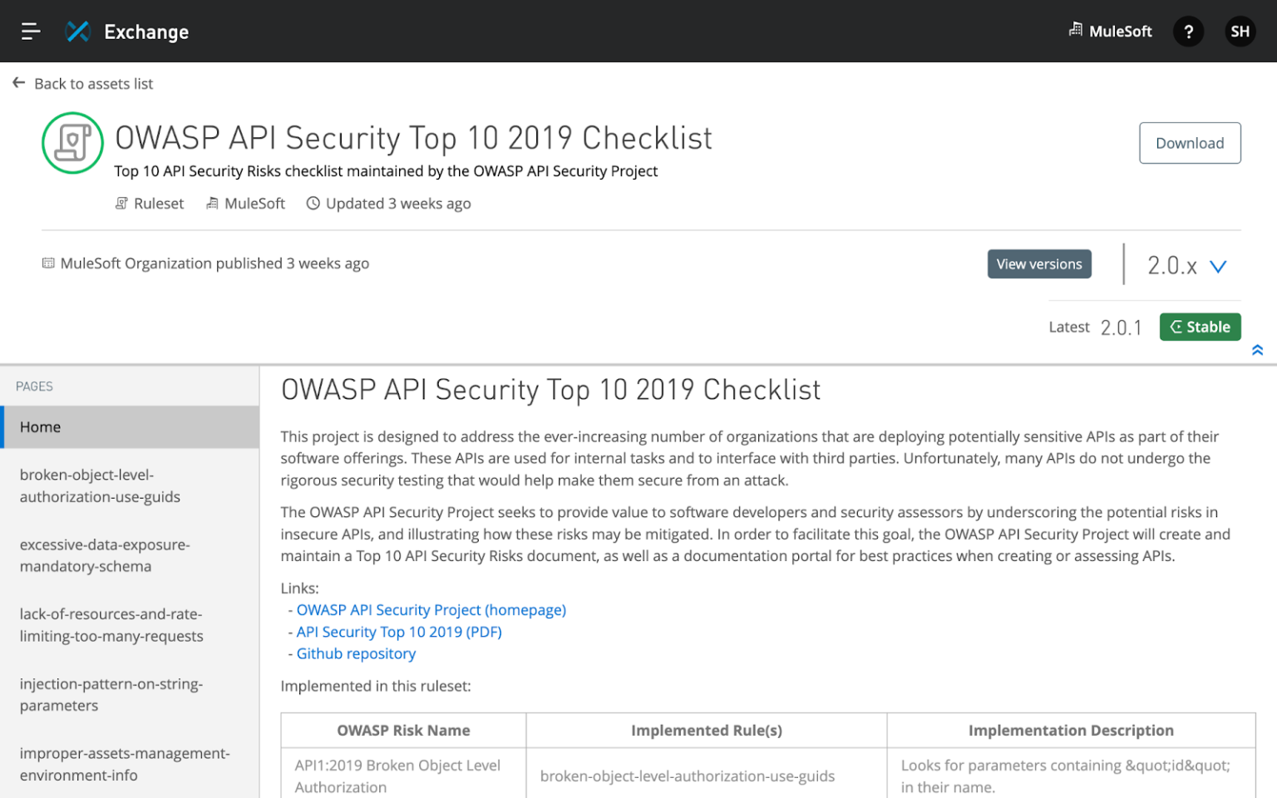Open the SH profile avatar menu
Image resolution: width=1277 pixels, height=798 pixels.
[x=1240, y=31]
